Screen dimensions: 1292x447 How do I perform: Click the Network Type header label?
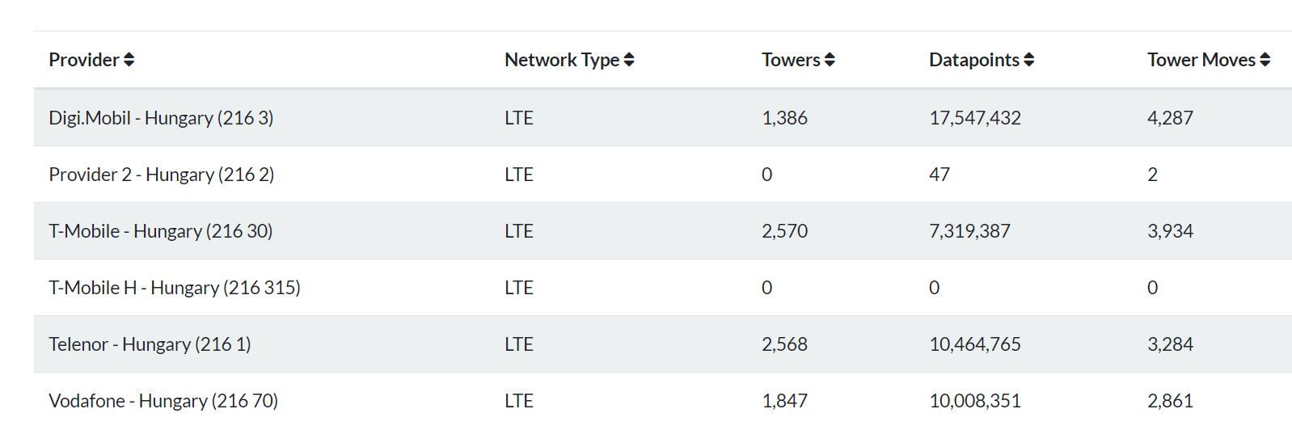pyautogui.click(x=561, y=60)
